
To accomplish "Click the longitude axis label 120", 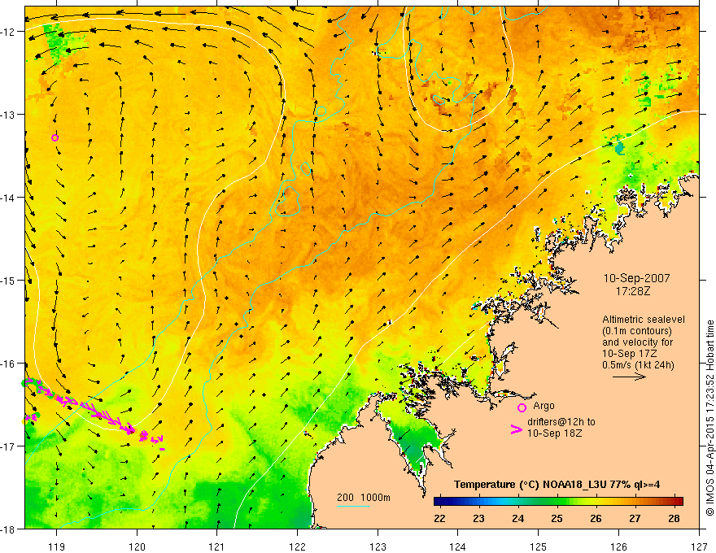I will tap(137, 546).
